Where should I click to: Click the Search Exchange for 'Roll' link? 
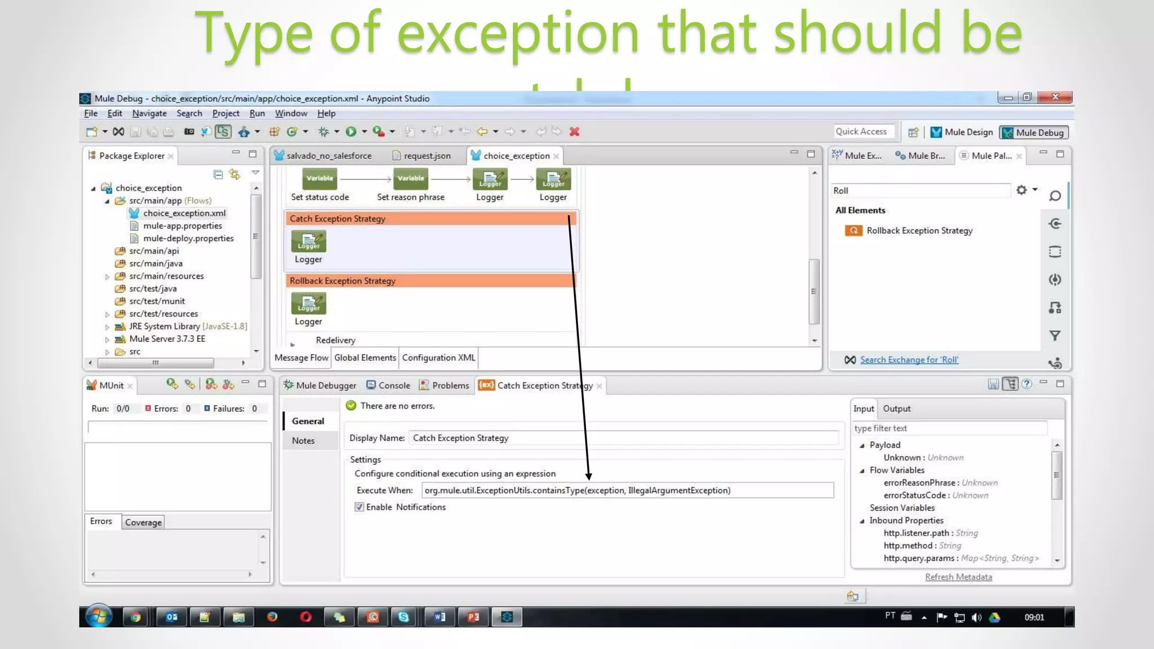[x=909, y=359]
